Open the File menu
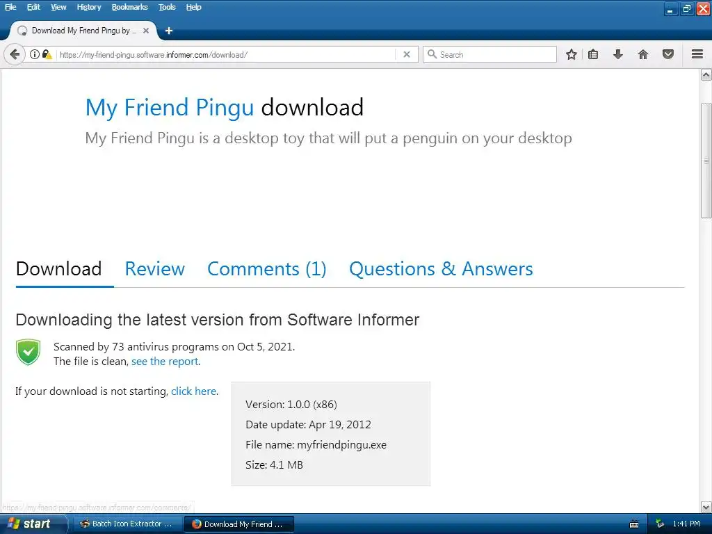 tap(10, 7)
